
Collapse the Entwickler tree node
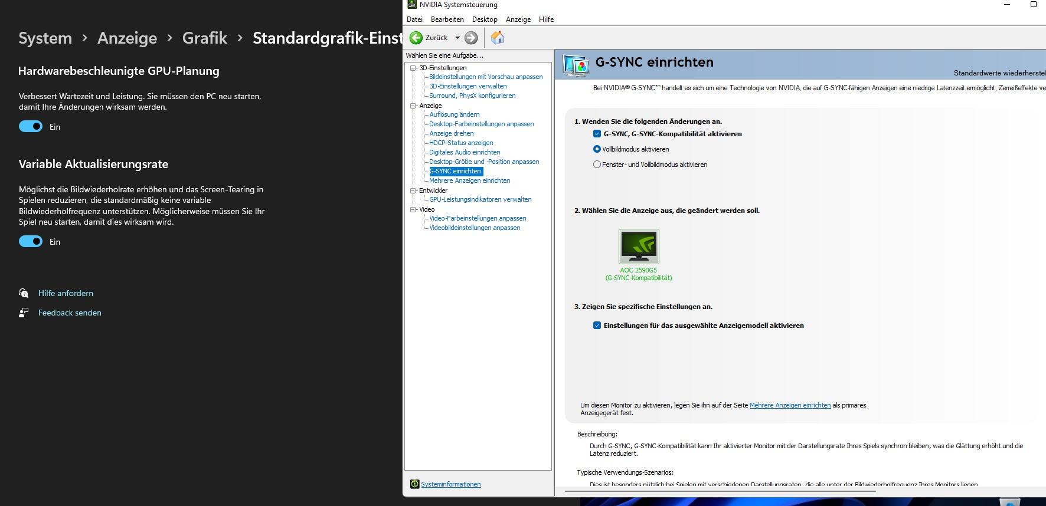[x=413, y=190]
